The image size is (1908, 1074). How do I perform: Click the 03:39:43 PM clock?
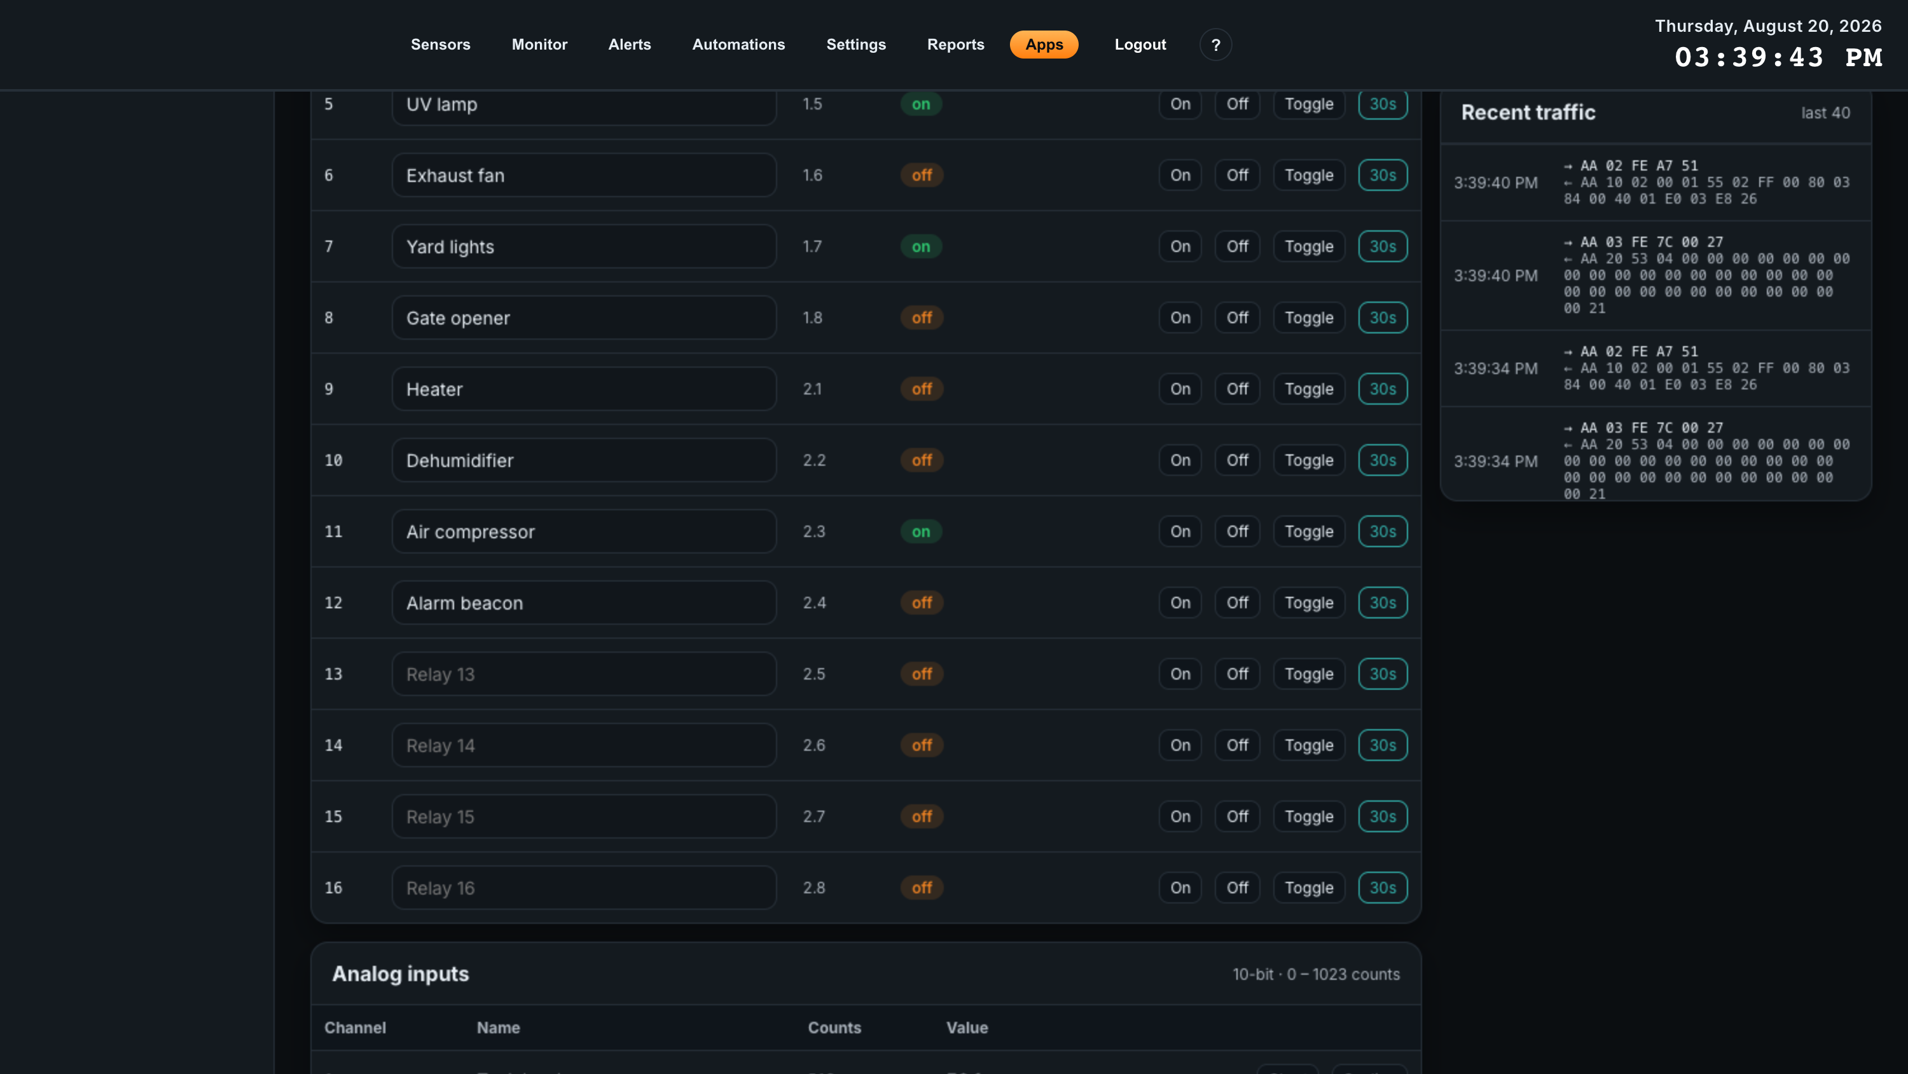[x=1778, y=58]
